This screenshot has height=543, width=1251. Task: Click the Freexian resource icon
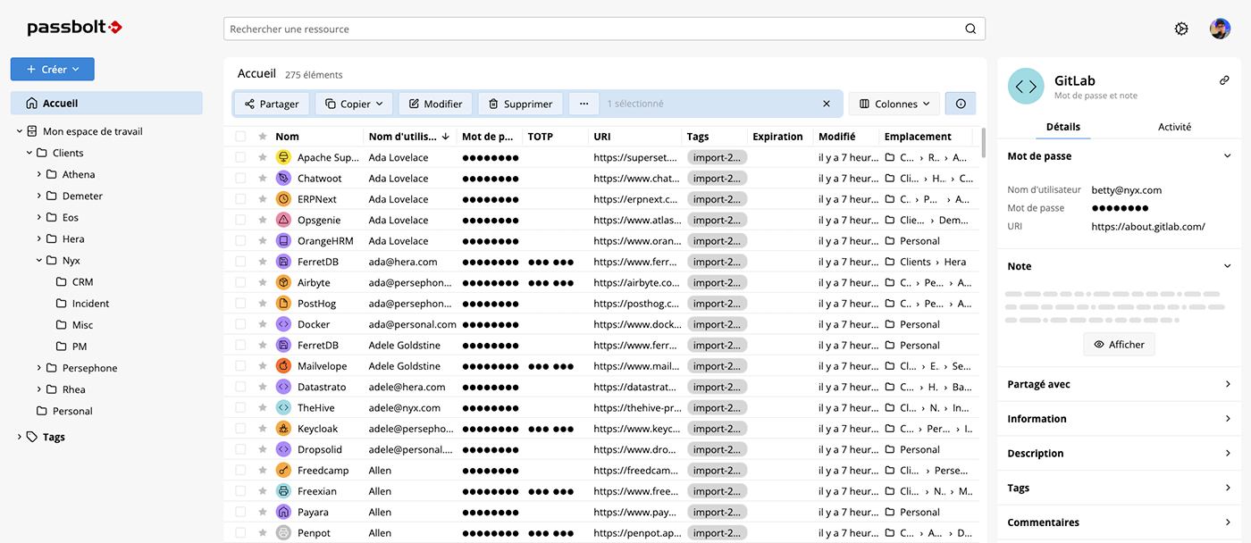(x=283, y=491)
